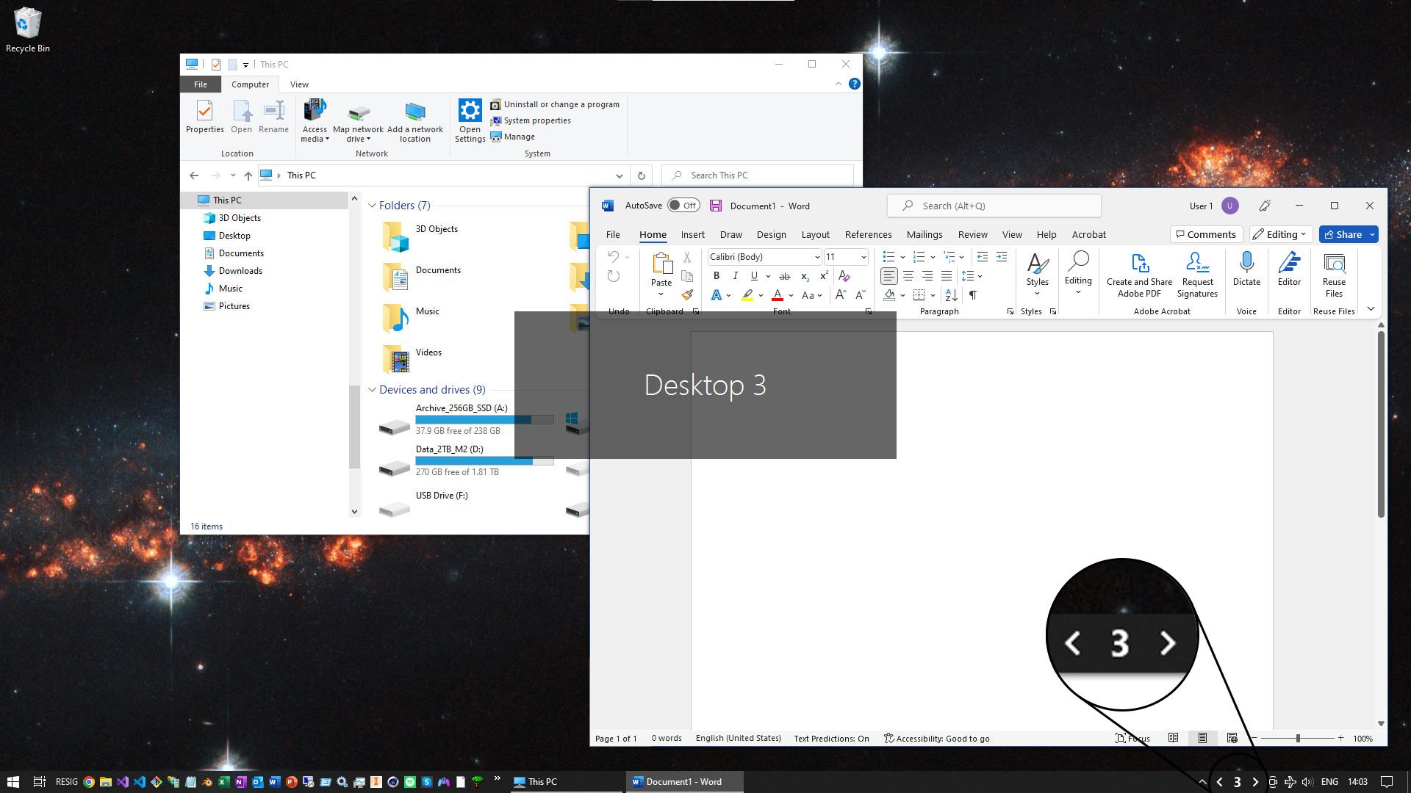Collapse the Devices and drives section
The height and width of the screenshot is (793, 1411).
(372, 389)
